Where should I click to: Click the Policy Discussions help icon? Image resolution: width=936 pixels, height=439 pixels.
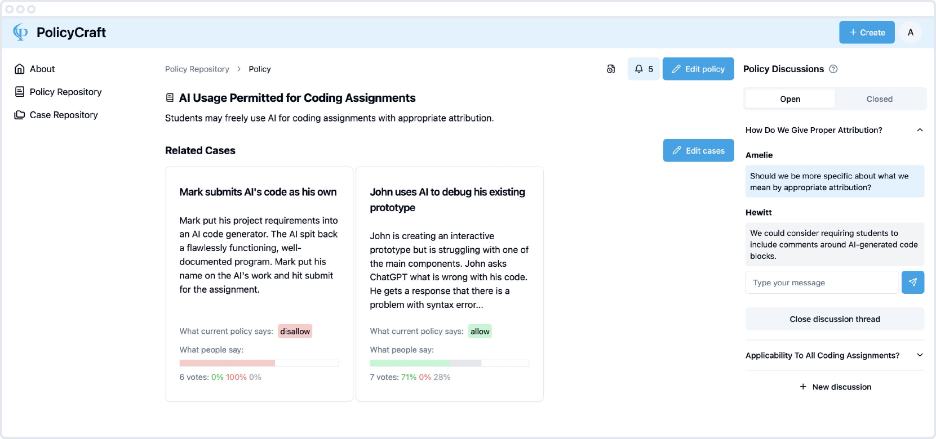[833, 69]
